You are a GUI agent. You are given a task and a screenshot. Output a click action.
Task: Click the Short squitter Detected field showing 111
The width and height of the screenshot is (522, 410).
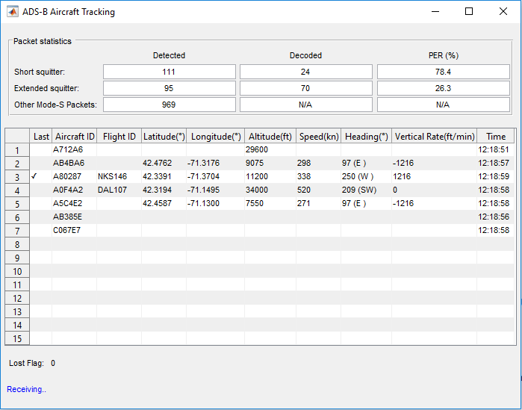point(169,72)
